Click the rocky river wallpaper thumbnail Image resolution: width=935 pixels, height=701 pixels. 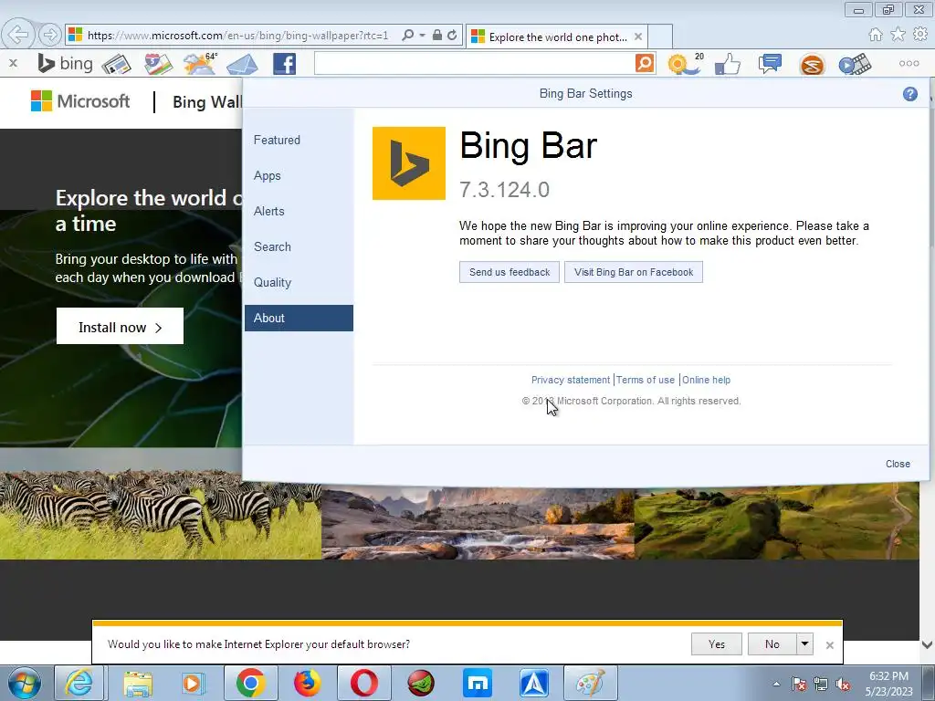478,523
